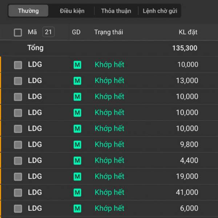Click the LDG symbol on the 6,000 order
The width and height of the screenshot is (218, 218).
[35, 209]
